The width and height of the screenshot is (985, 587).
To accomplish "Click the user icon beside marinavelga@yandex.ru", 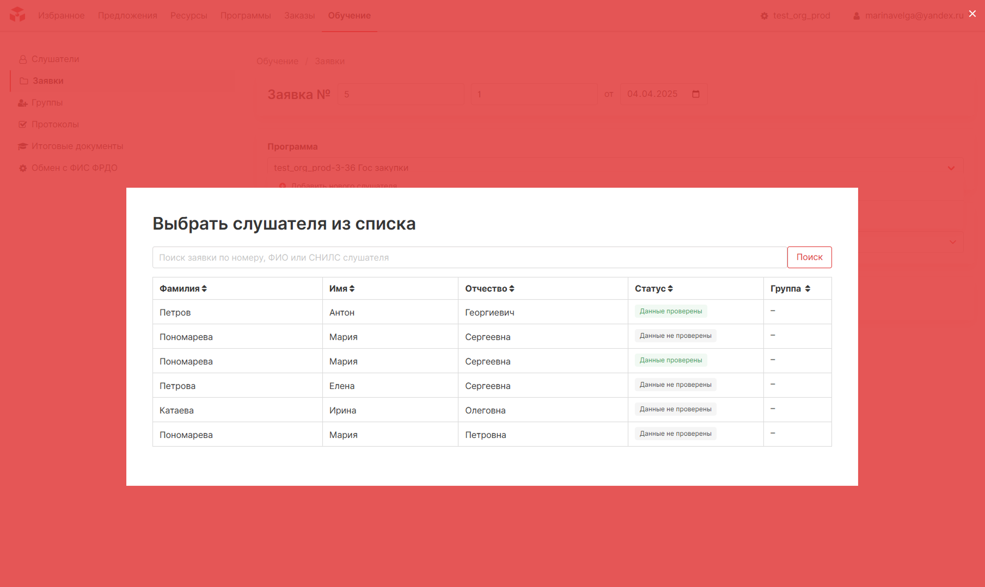I will tap(856, 16).
